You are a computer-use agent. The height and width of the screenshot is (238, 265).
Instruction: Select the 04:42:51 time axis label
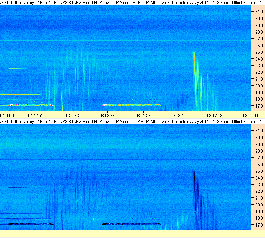coord(35,116)
